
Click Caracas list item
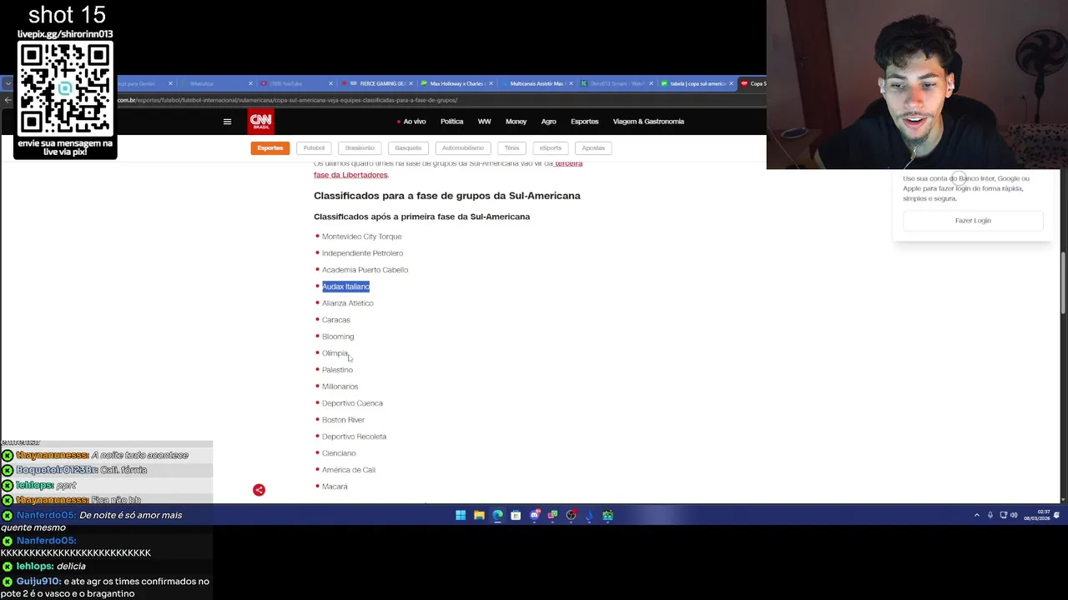(x=335, y=320)
